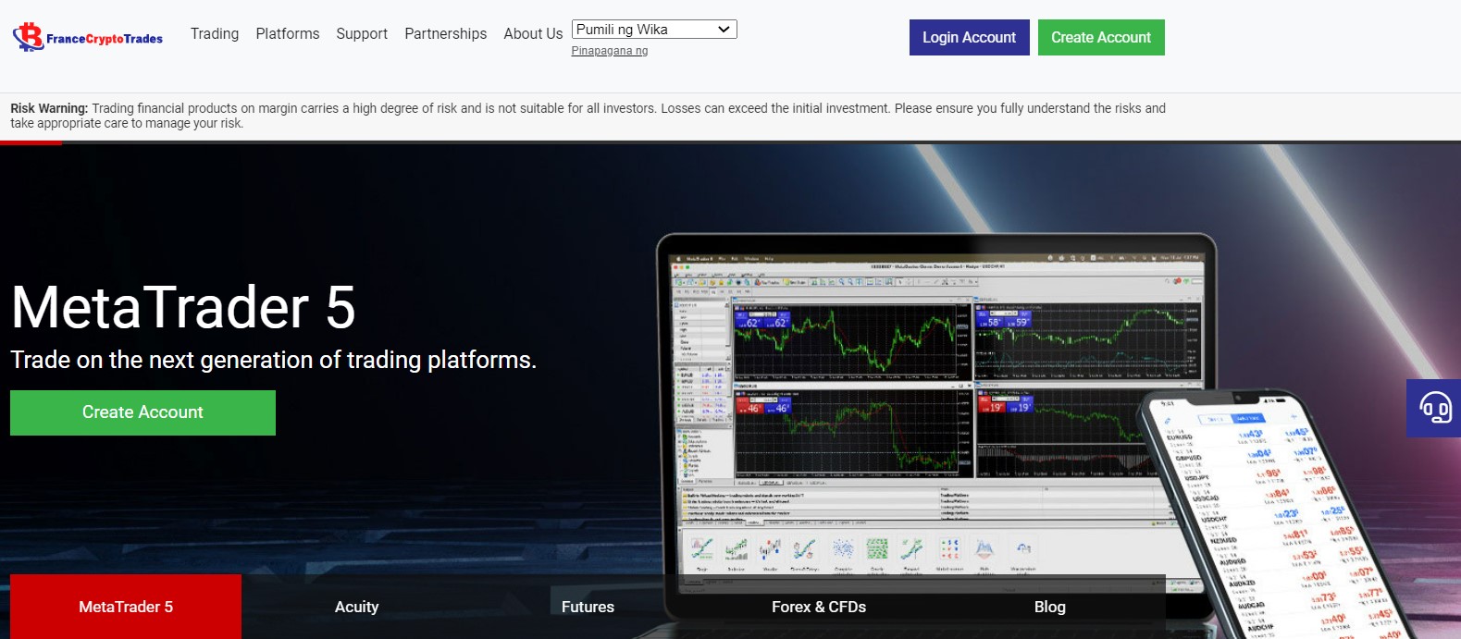Viewport: 1461px width, 639px height.
Task: Click the MetaTrader 5 heading text
Action: [x=183, y=307]
